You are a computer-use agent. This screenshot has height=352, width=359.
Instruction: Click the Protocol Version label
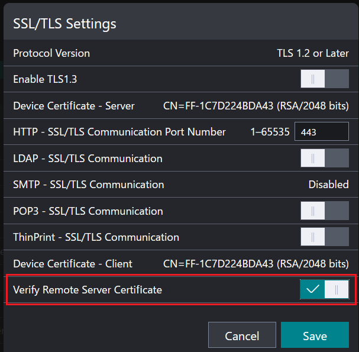click(51, 53)
